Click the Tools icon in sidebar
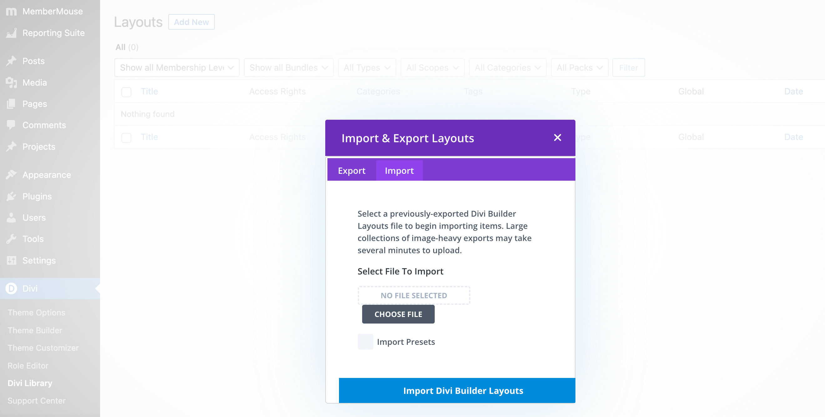This screenshot has height=417, width=825. click(x=11, y=238)
